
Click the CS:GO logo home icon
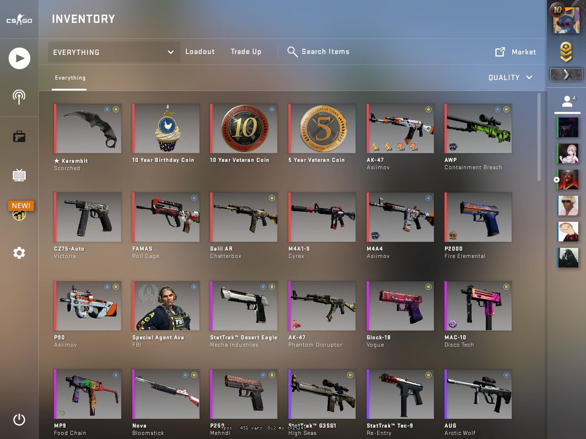coord(19,20)
